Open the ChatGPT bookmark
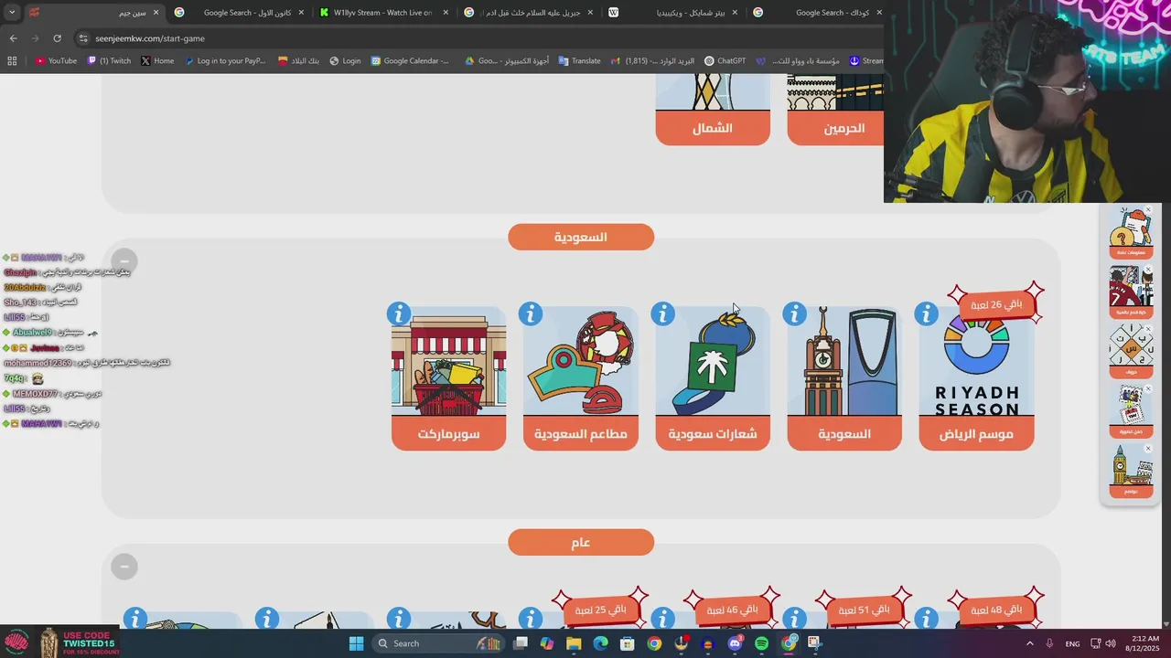The image size is (1171, 658). click(725, 61)
